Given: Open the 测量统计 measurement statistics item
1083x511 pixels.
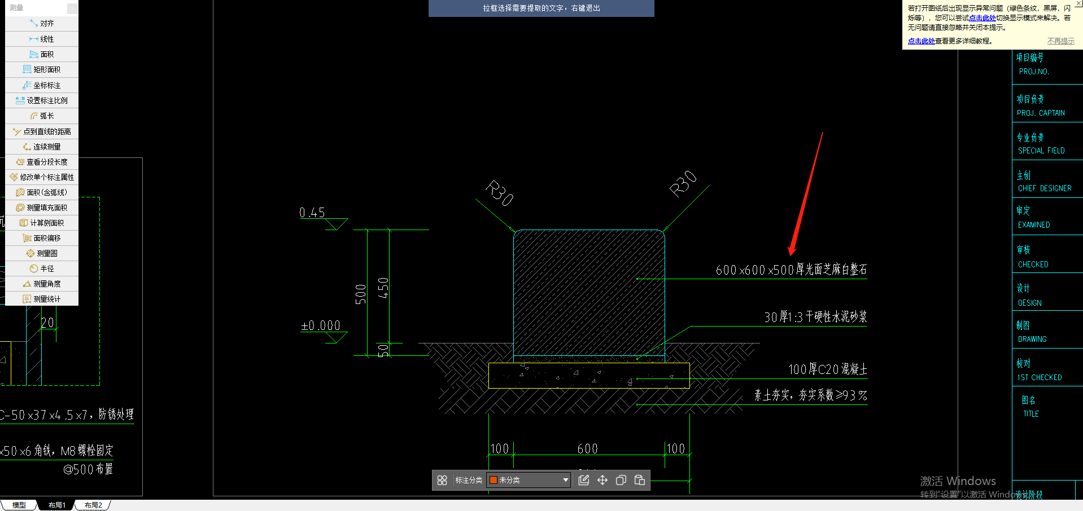Looking at the screenshot, I should (42, 299).
